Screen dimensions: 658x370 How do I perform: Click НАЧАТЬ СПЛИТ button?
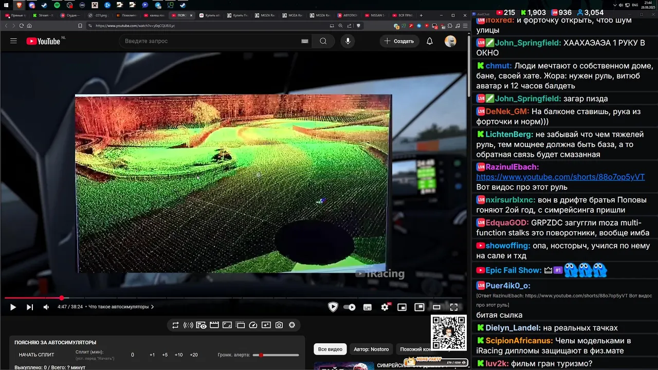(36, 355)
